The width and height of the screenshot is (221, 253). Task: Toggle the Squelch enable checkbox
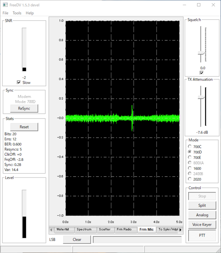(x=202, y=73)
